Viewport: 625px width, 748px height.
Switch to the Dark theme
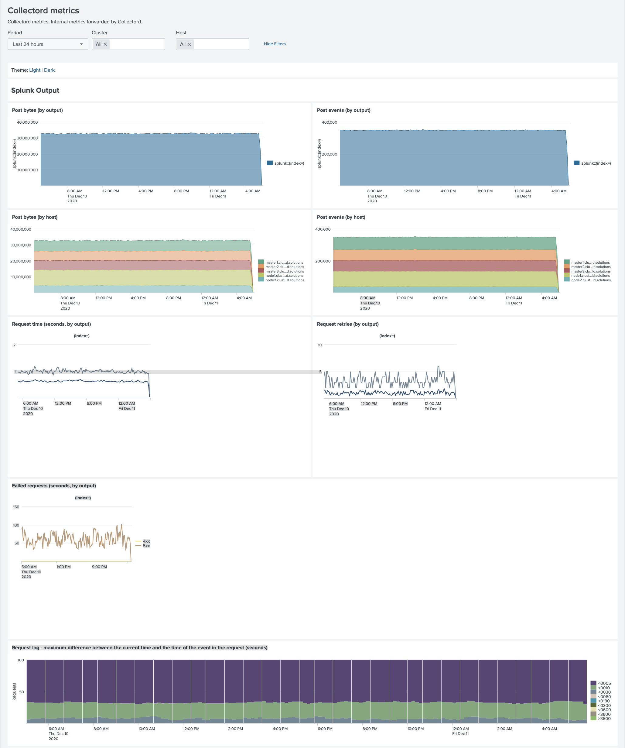coord(49,70)
